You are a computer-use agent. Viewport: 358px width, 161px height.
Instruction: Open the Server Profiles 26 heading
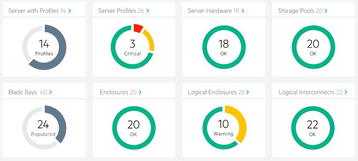click(121, 11)
